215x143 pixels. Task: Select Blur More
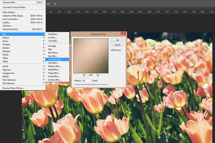point(57,53)
